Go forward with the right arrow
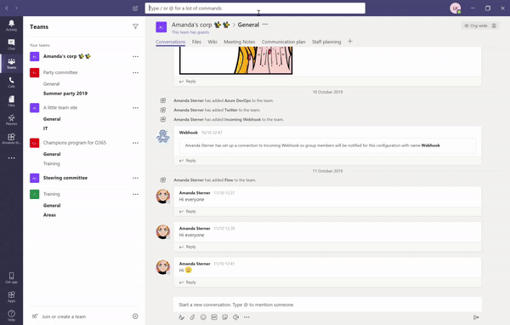Image resolution: width=510 pixels, height=325 pixels. click(x=16, y=9)
